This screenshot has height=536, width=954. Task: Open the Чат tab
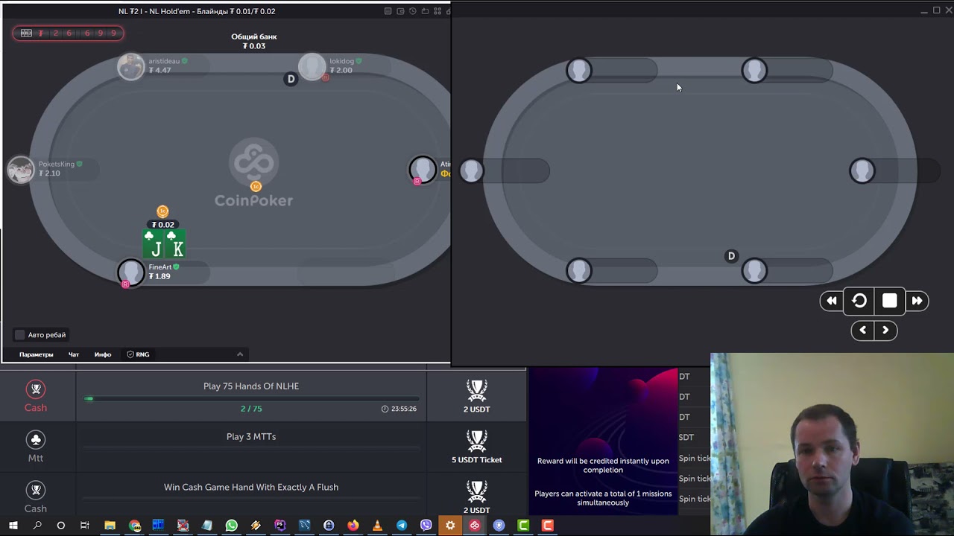coord(74,354)
